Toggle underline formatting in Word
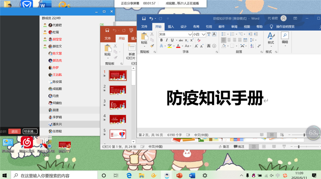The height and width of the screenshot is (179, 321). coord(172,40)
